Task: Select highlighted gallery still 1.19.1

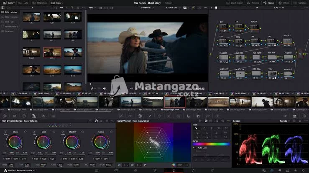Action: point(52,52)
